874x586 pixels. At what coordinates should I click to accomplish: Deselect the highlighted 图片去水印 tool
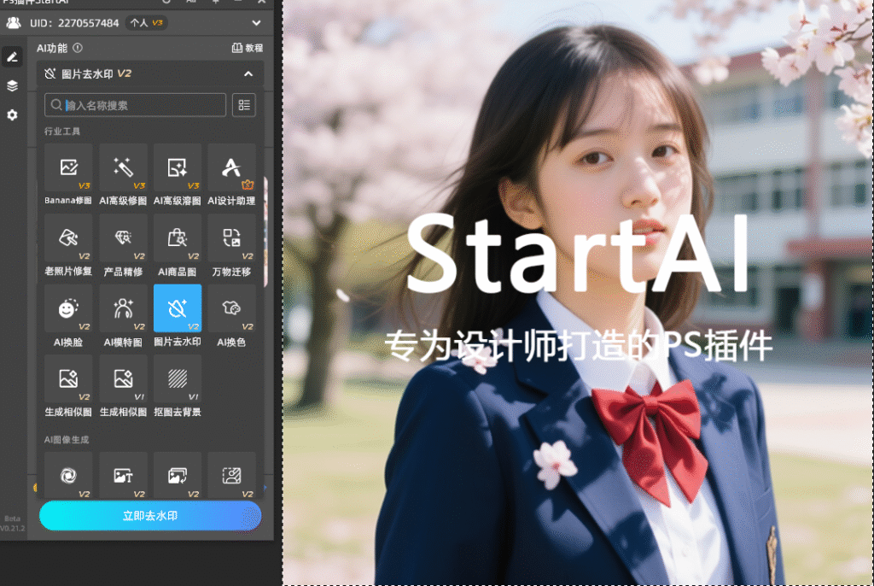178,309
